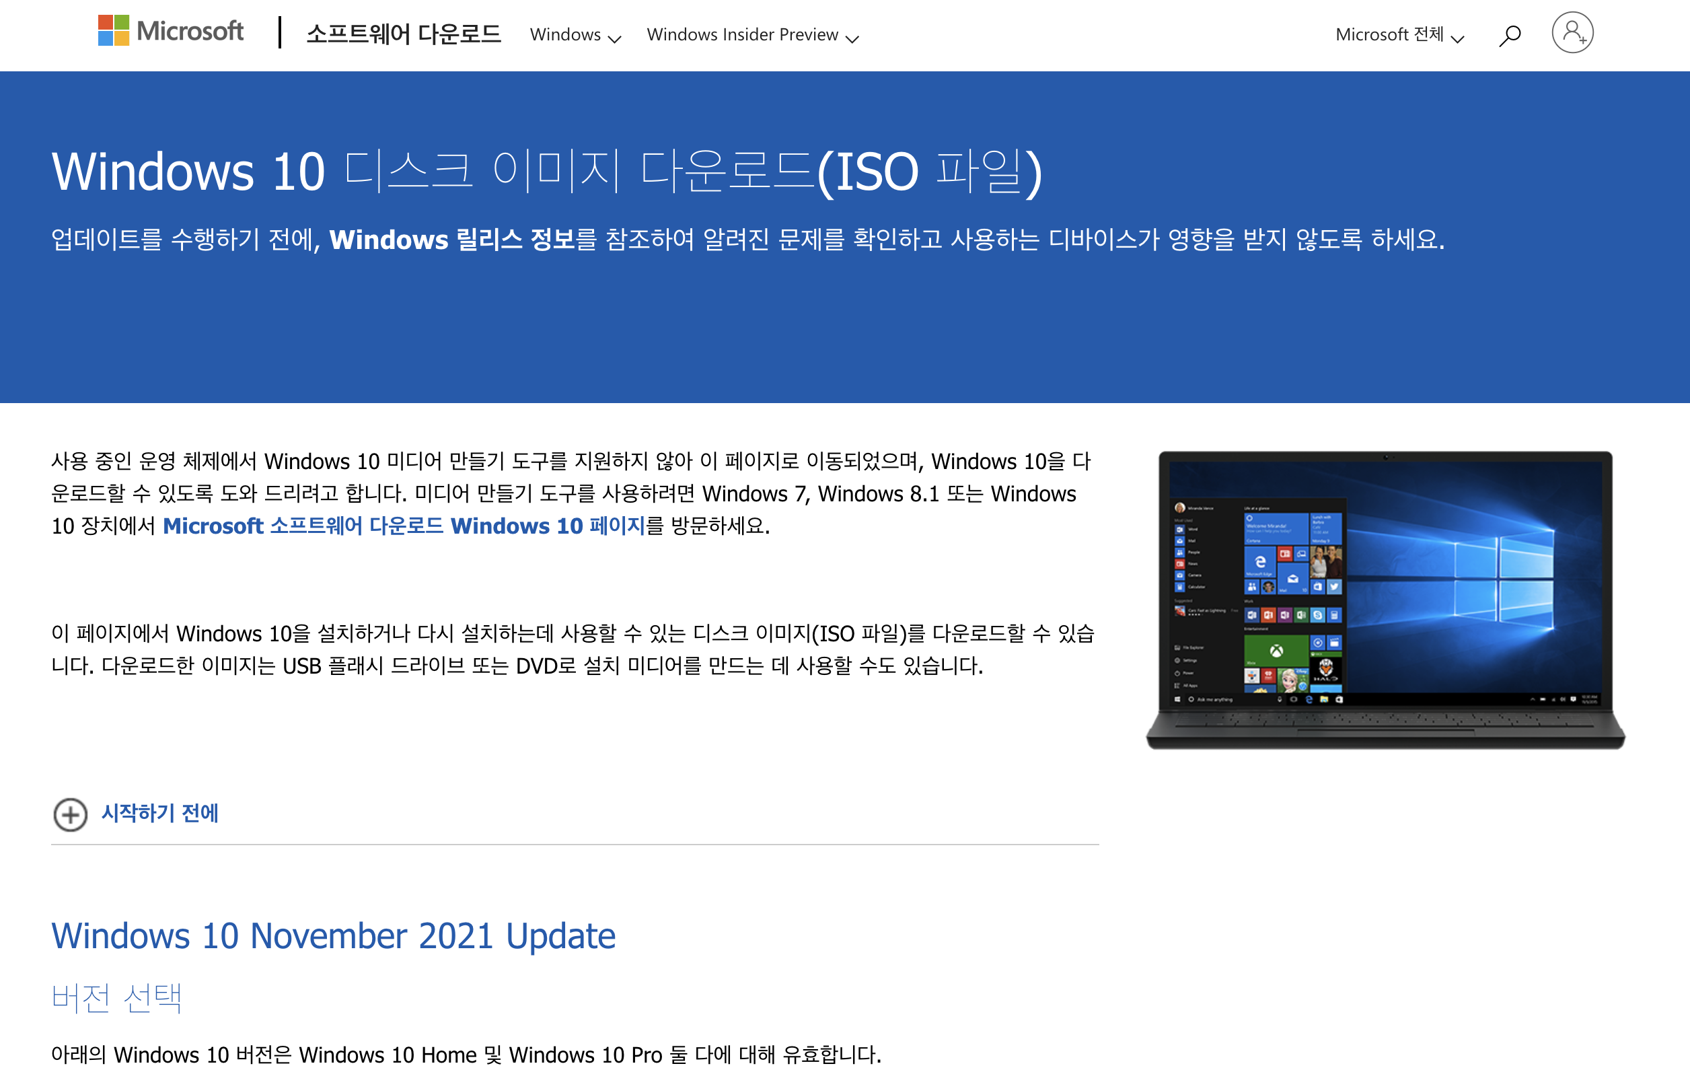1690x1070 pixels.
Task: Click the sentence 아래의 Windows 10 버전은
Action: 466,1054
